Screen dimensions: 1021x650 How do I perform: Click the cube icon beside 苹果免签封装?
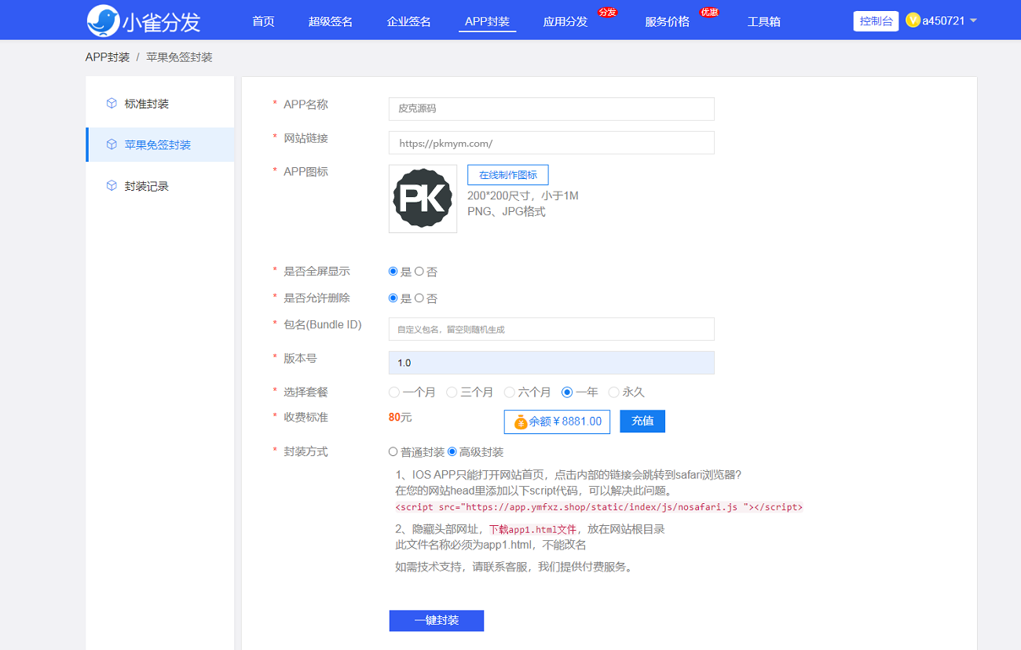tap(112, 145)
